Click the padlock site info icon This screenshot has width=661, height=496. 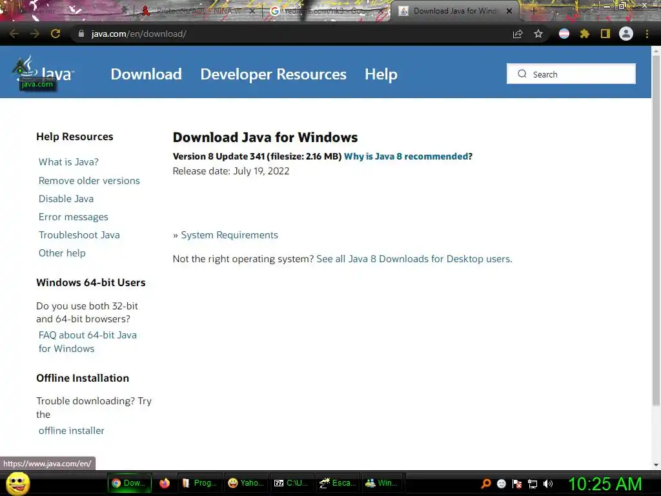(x=81, y=34)
